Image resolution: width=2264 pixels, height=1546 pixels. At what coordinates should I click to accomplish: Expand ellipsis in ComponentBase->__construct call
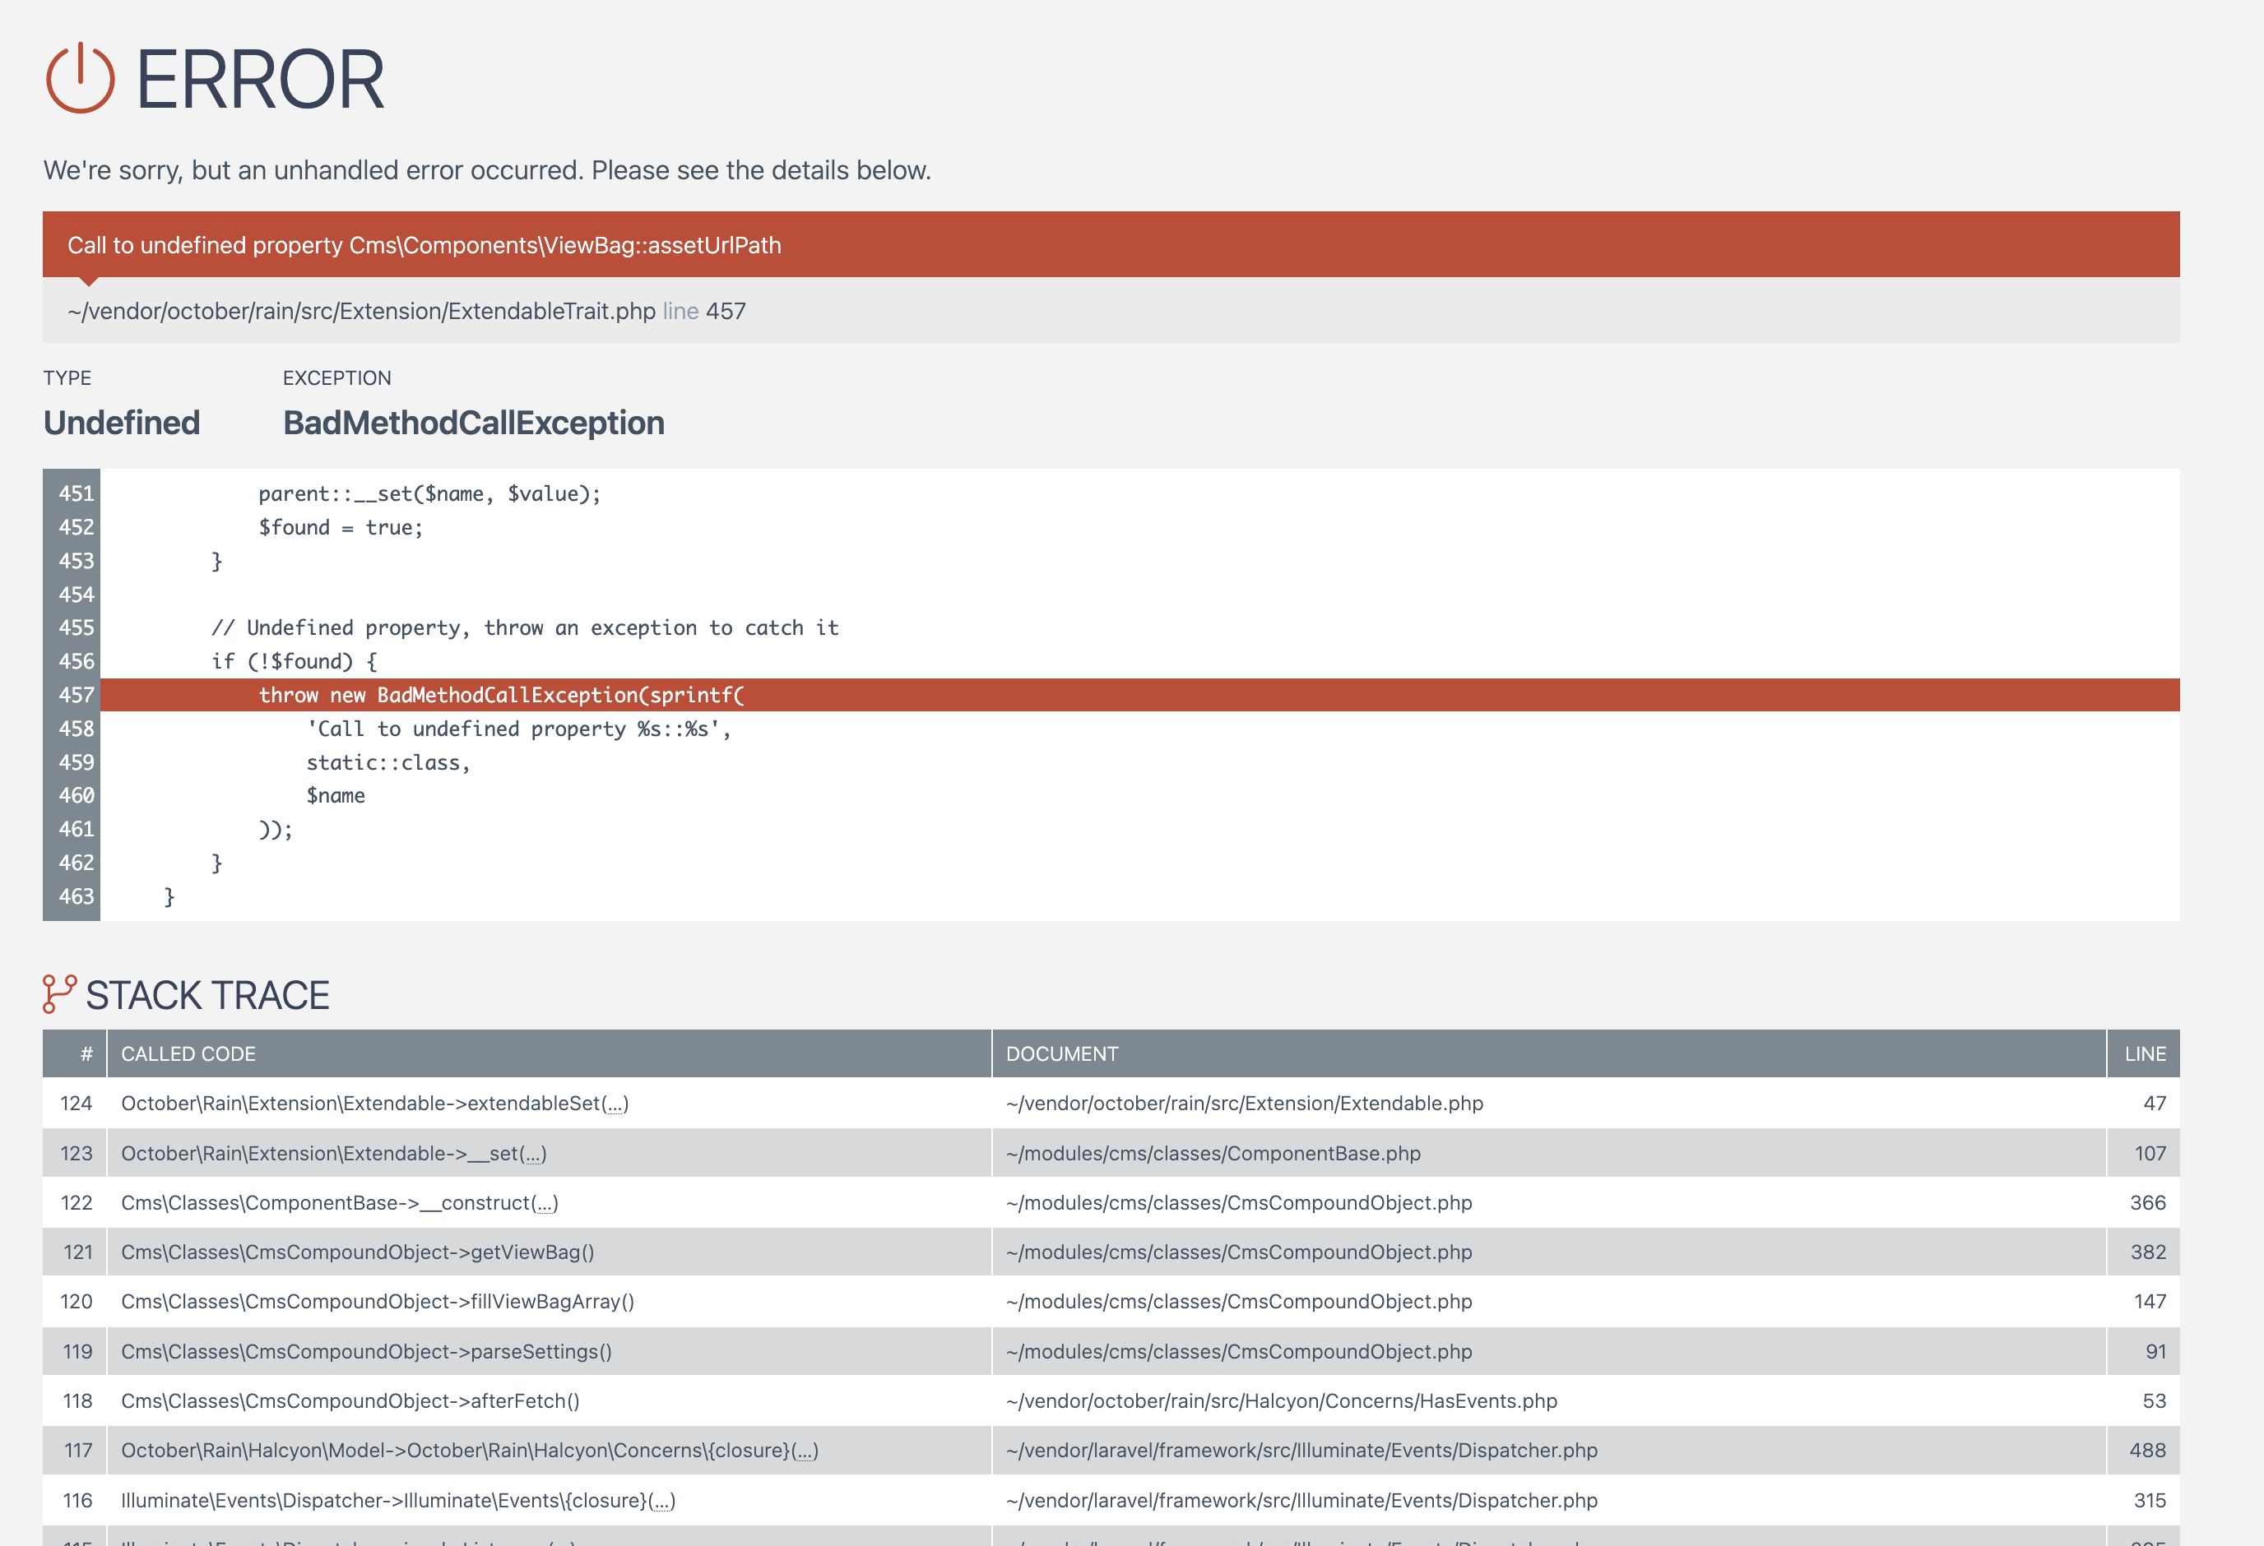[545, 1203]
